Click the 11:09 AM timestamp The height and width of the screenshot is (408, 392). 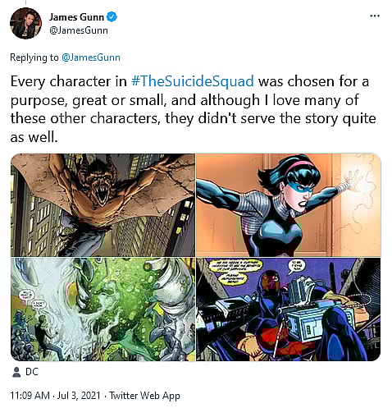click(x=30, y=396)
